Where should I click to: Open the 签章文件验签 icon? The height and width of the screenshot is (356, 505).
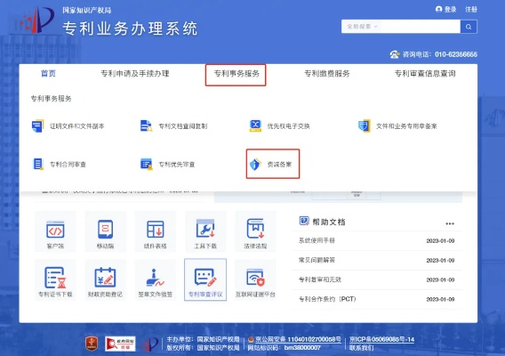pos(156,278)
